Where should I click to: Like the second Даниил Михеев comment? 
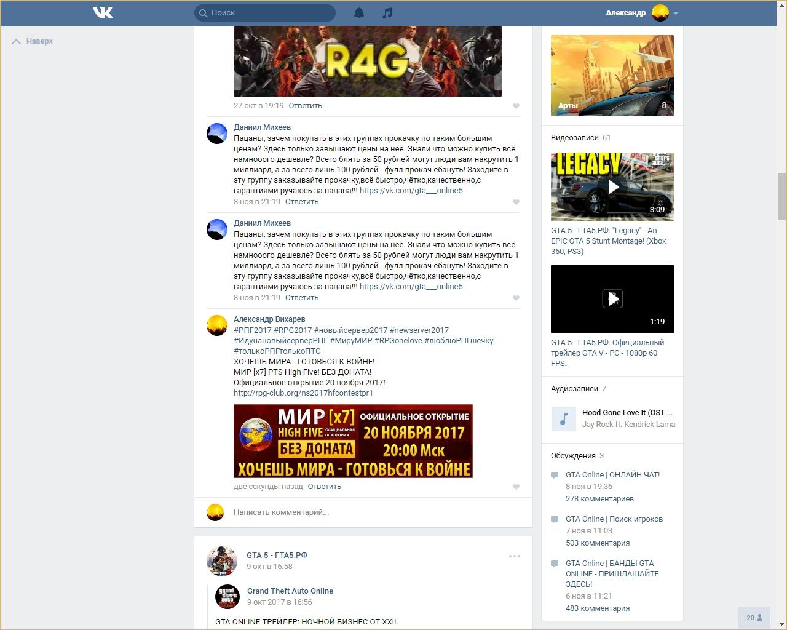516,298
